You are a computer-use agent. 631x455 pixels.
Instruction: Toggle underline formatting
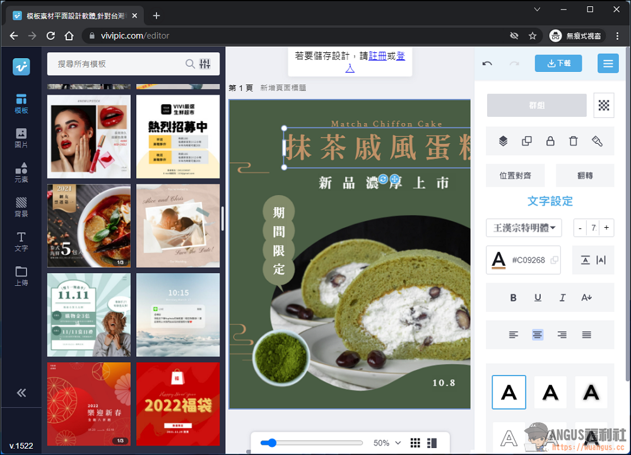click(538, 297)
